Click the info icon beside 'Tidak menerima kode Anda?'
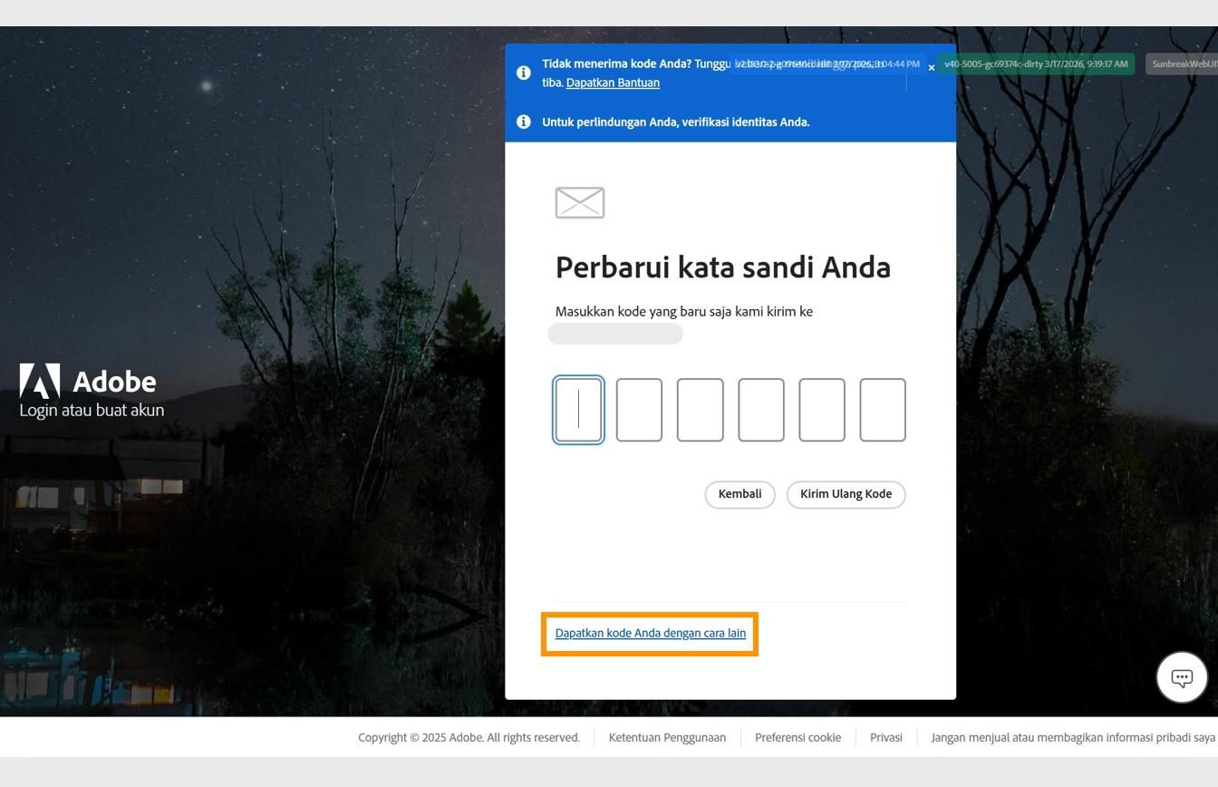Viewport: 1218px width, 787px height. [x=523, y=73]
